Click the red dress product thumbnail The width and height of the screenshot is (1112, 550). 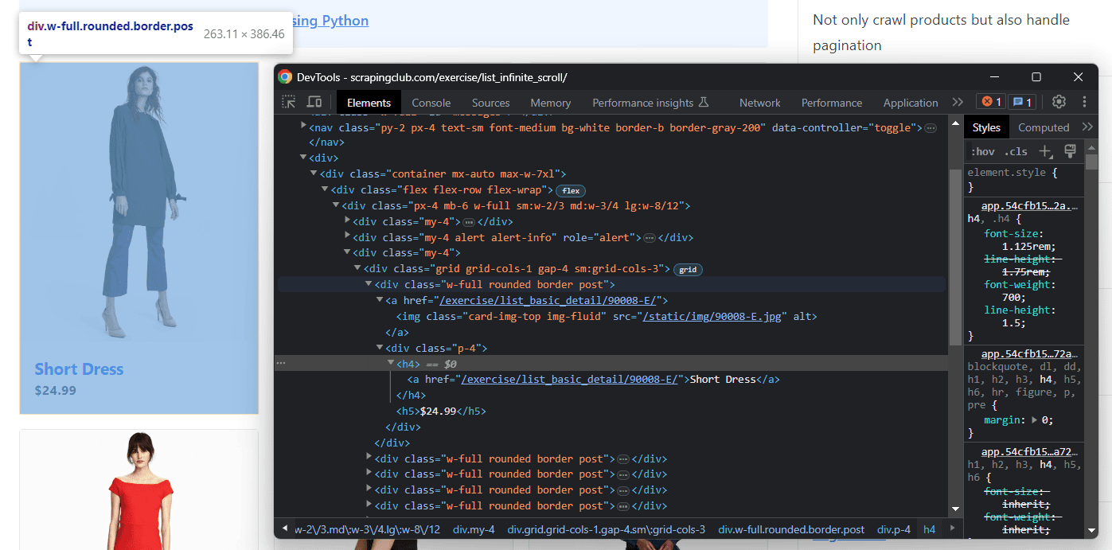point(139,490)
